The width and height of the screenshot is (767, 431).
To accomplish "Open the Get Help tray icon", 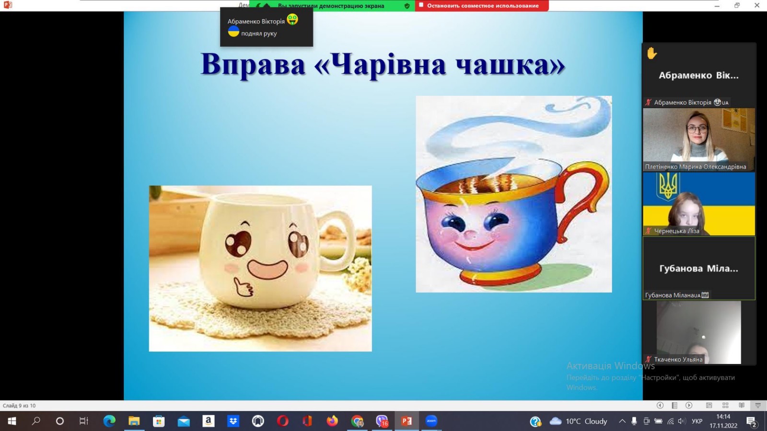I will [535, 421].
